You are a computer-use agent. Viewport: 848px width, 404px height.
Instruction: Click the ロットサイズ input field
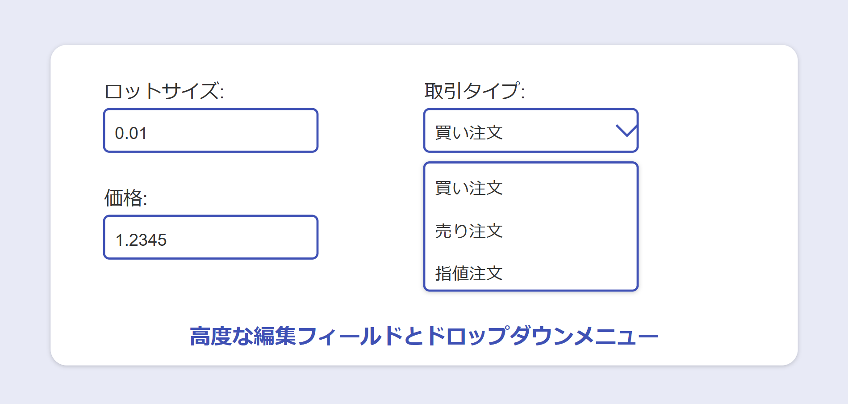tap(210, 130)
